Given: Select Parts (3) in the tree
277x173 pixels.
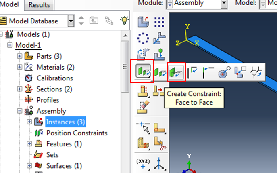Looking at the screenshot, I should [x=49, y=56].
